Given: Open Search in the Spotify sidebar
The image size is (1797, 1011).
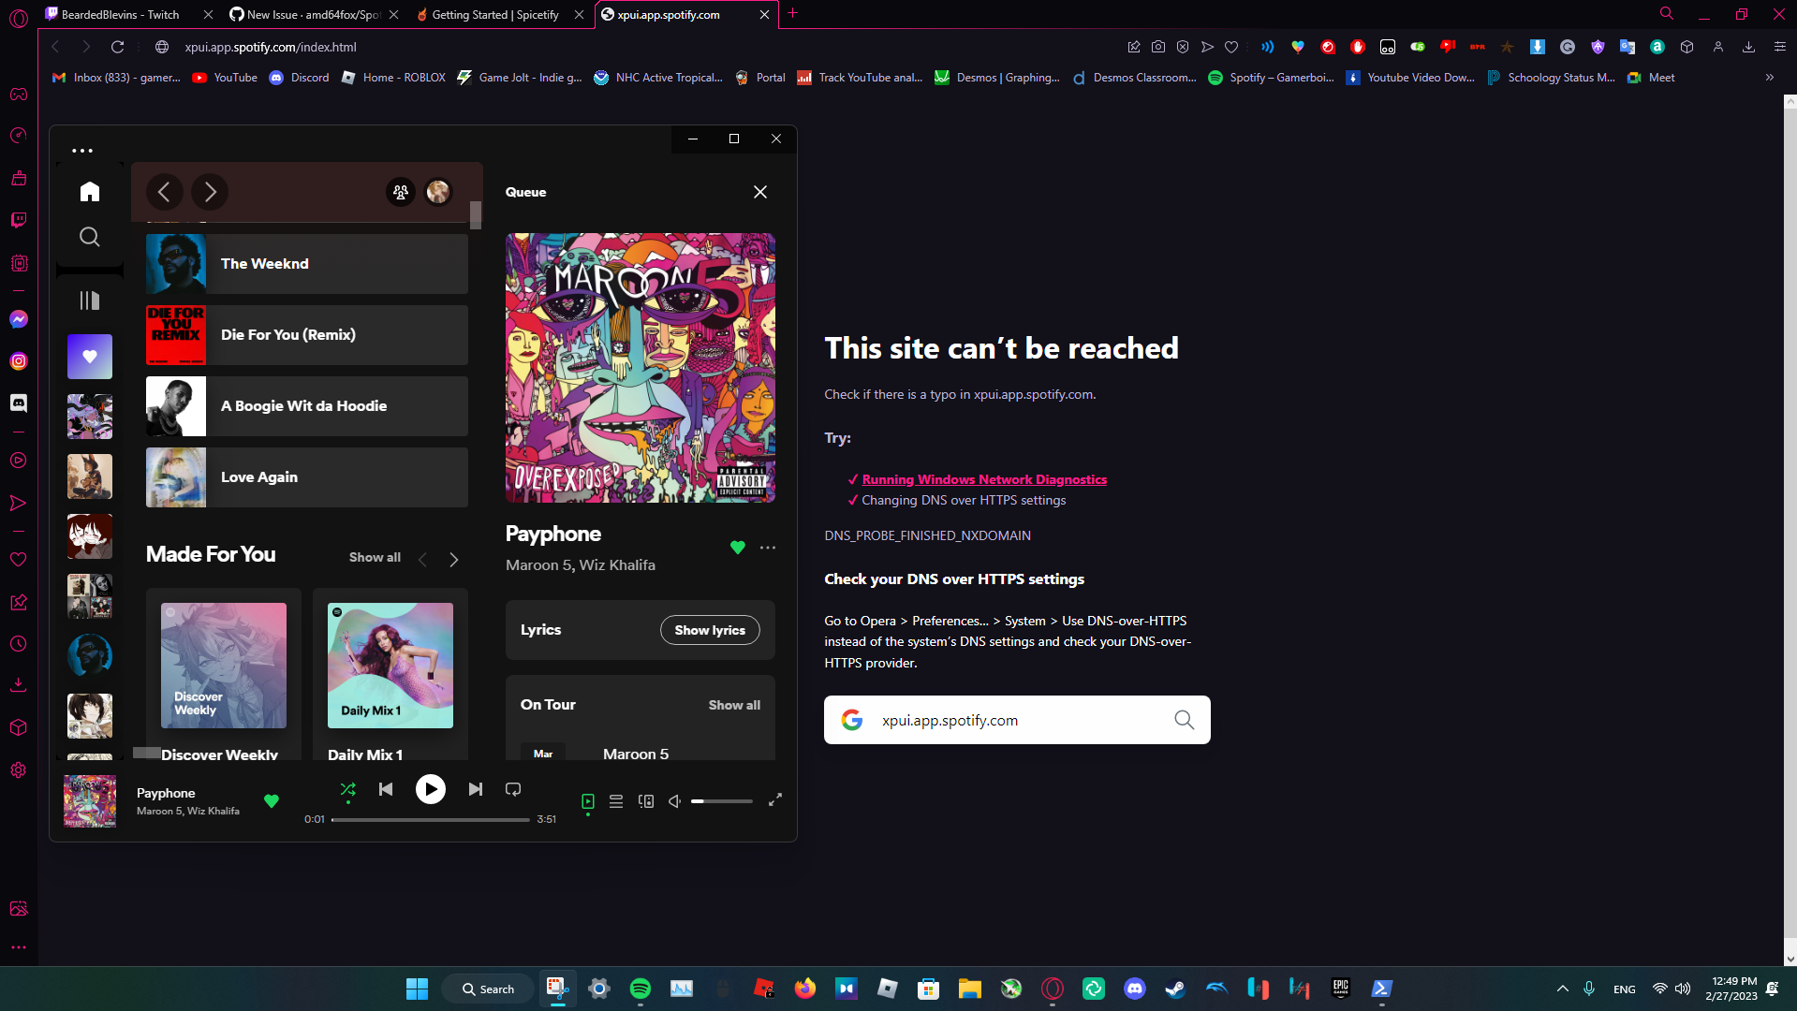Looking at the screenshot, I should (x=89, y=236).
